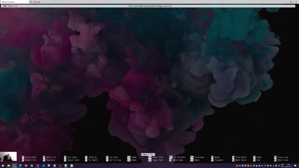Click the Cur Pos shortcut label
This screenshot has height=168, width=299.
[114, 157]
